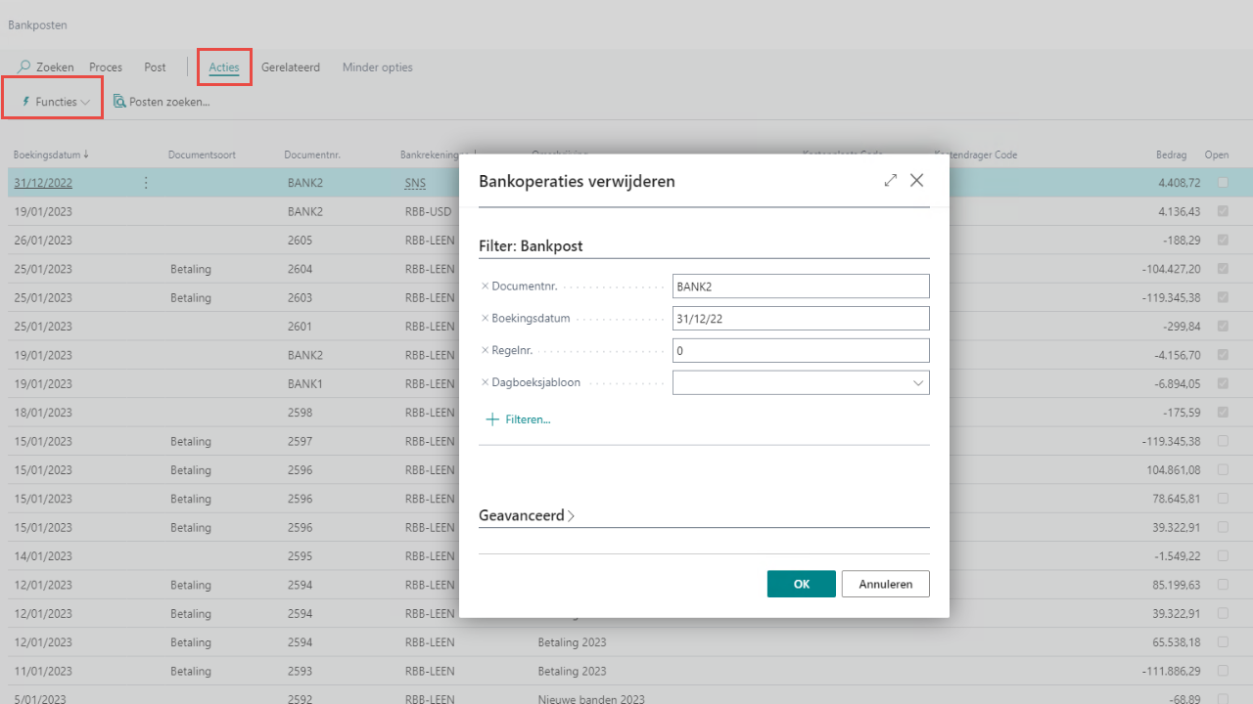Open the Dagboeksjabloon dropdown
This screenshot has width=1253, height=704.
pyautogui.click(x=918, y=383)
